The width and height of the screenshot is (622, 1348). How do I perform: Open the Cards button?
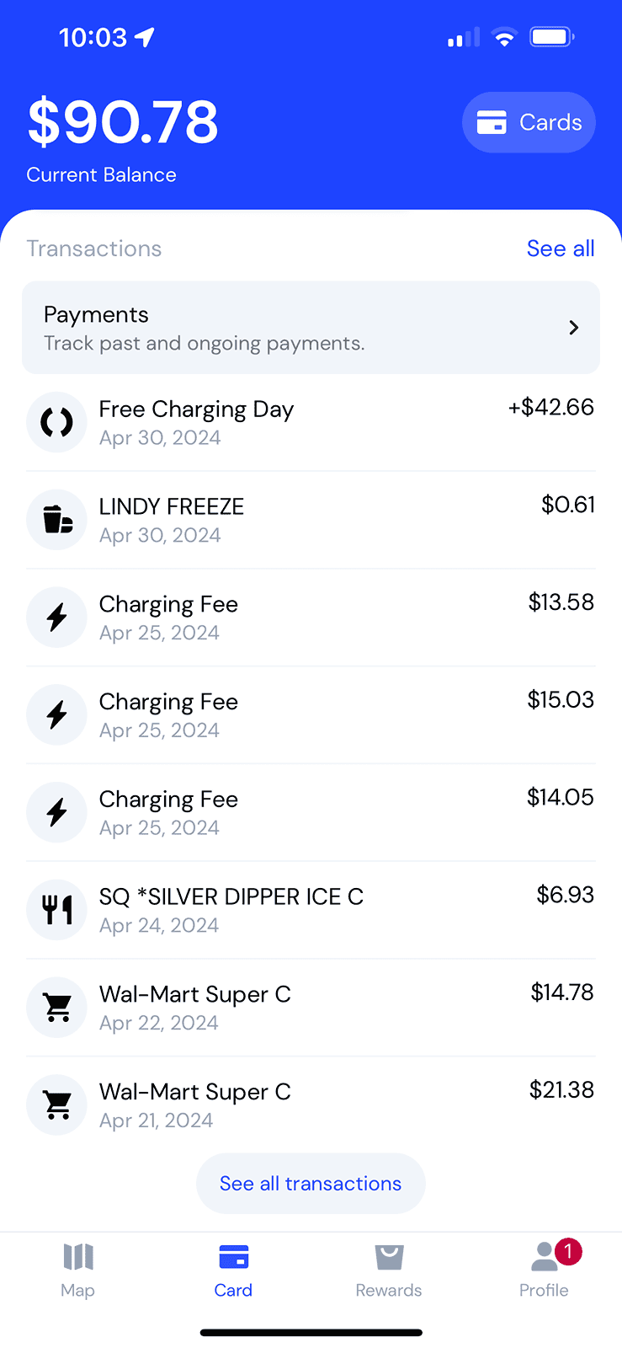tap(529, 123)
